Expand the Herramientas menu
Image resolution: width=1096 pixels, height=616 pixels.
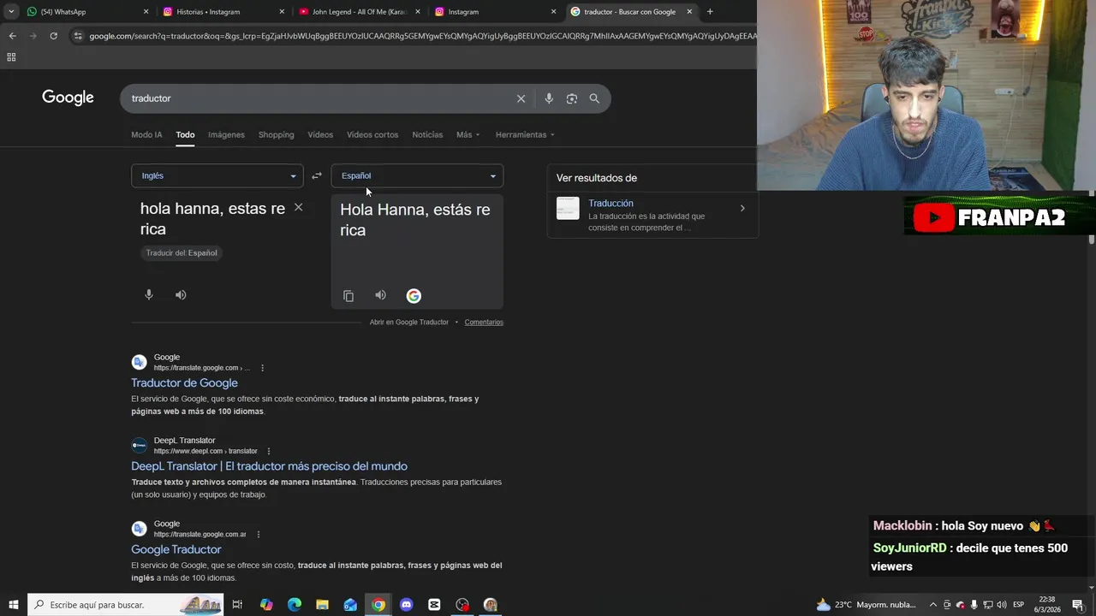click(x=525, y=134)
